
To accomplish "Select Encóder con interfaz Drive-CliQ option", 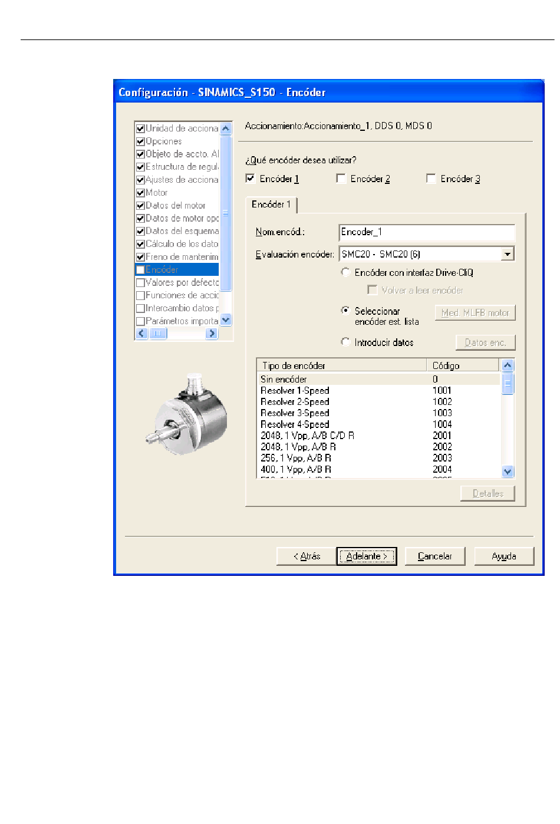I will click(346, 272).
